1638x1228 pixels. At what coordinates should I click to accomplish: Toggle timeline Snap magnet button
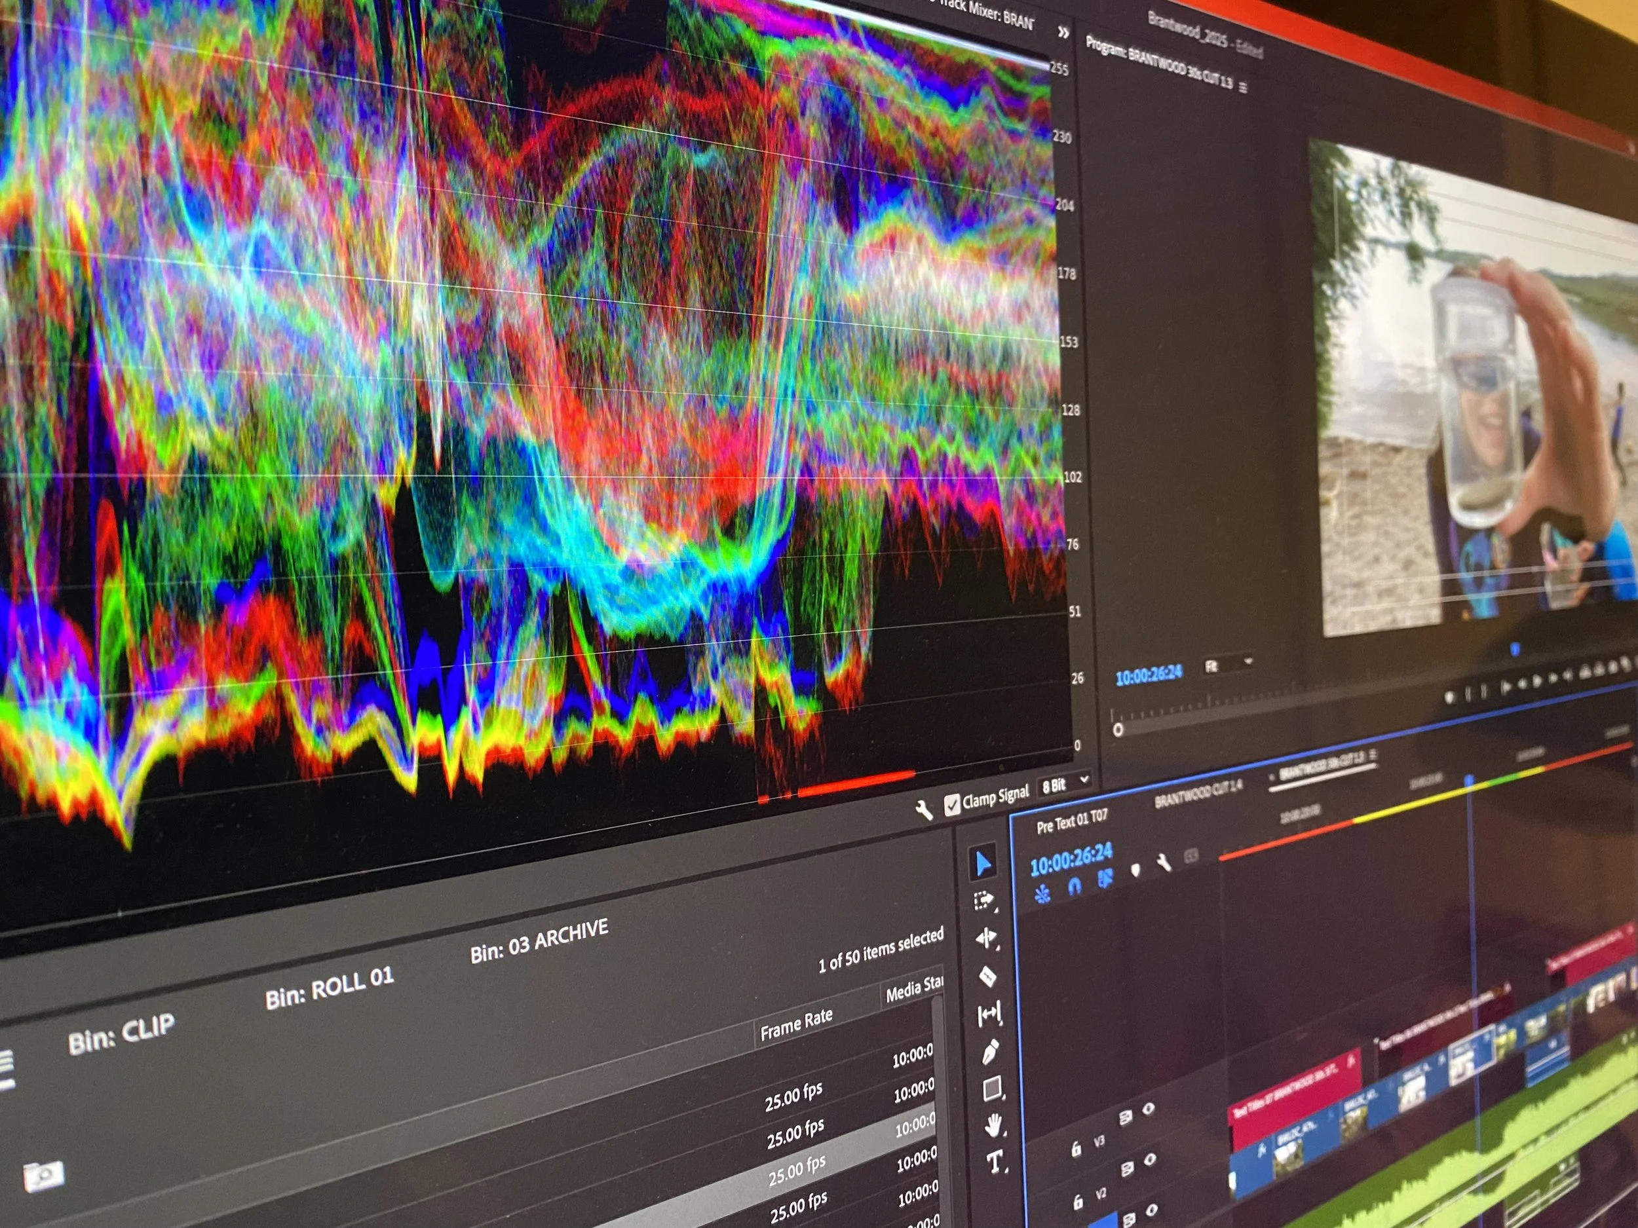pos(1074,886)
